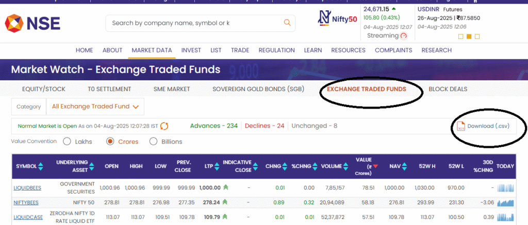Open All Exchange Traded Fund dropdown
Viewport: 528px width, 225px height.
pos(95,107)
